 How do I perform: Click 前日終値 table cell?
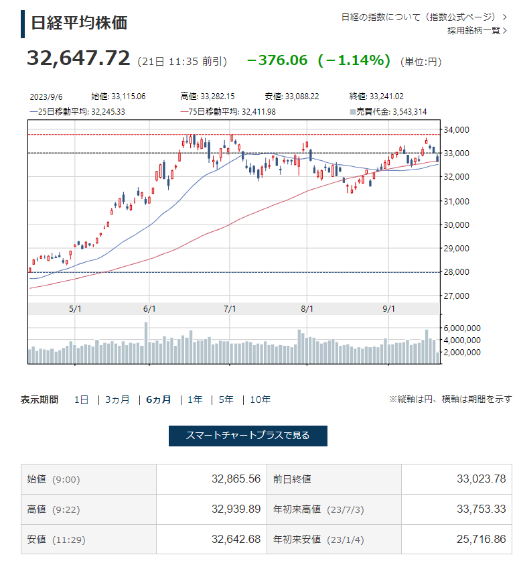pyautogui.click(x=334, y=479)
